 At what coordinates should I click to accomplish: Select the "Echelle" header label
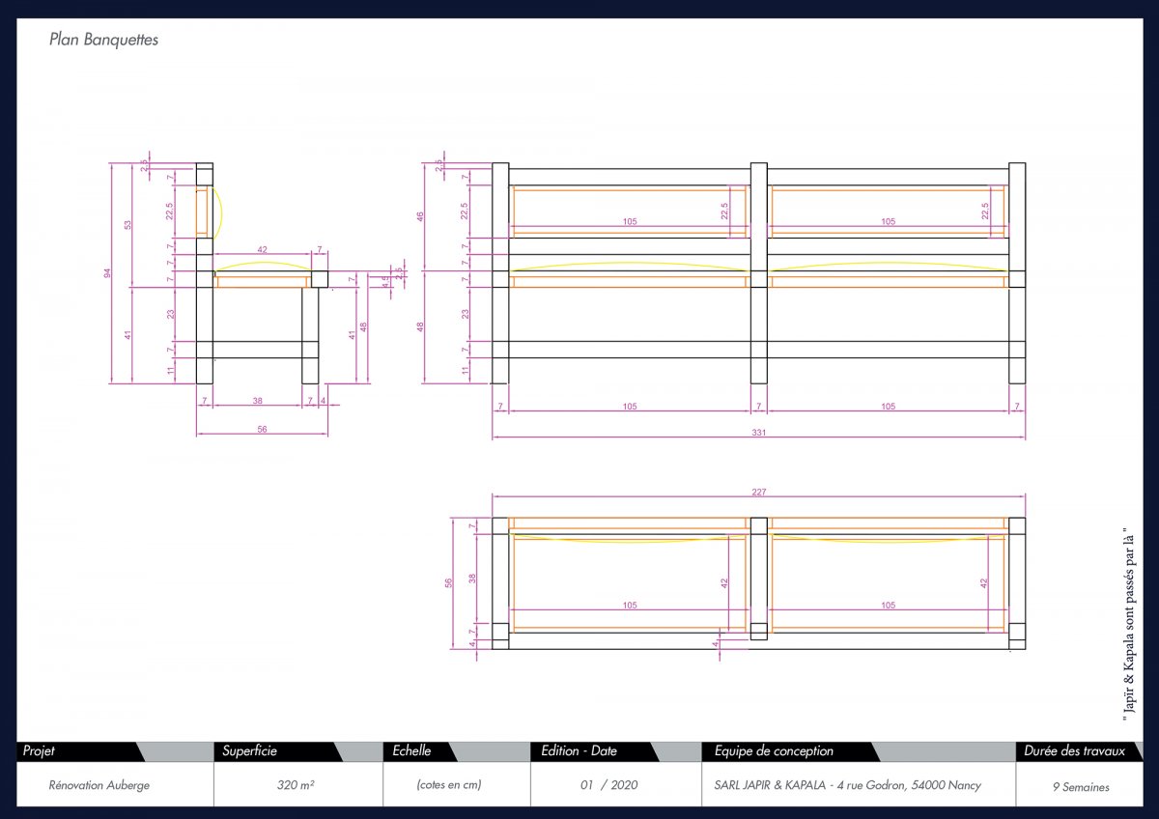click(x=412, y=751)
